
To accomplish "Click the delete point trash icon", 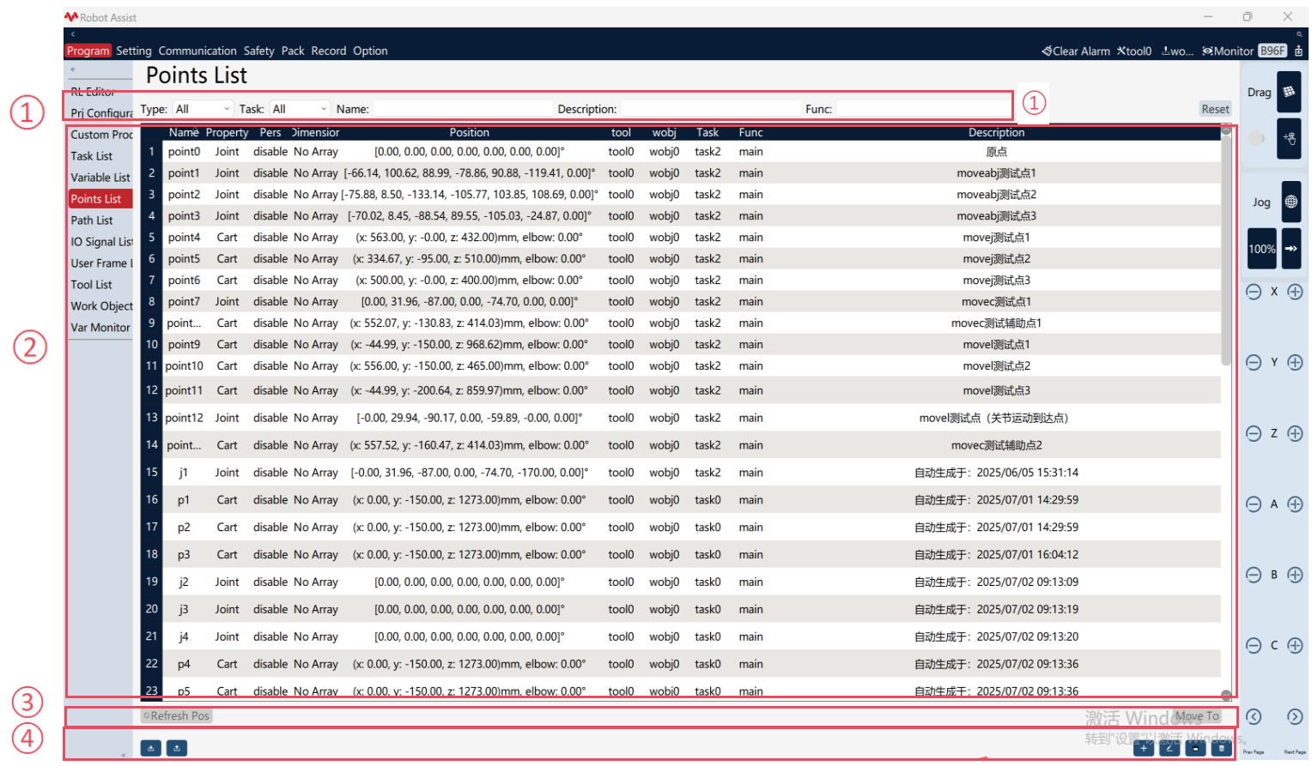I will pyautogui.click(x=1221, y=748).
